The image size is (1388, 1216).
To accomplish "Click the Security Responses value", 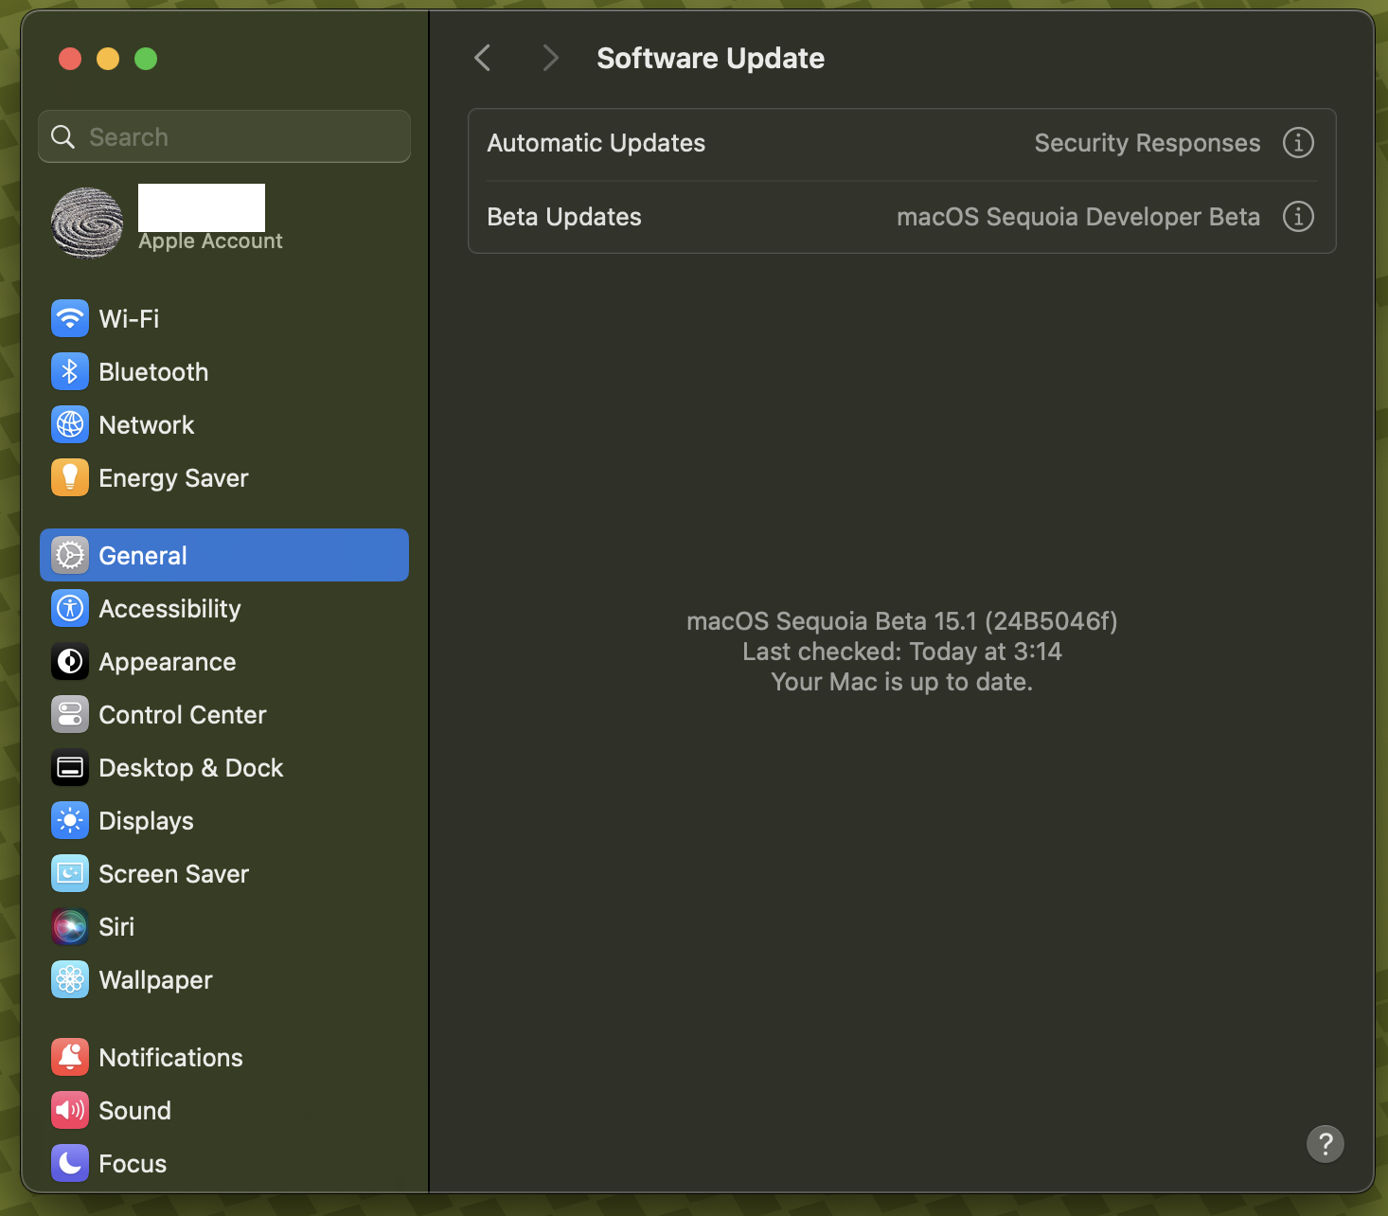I will point(1148,143).
